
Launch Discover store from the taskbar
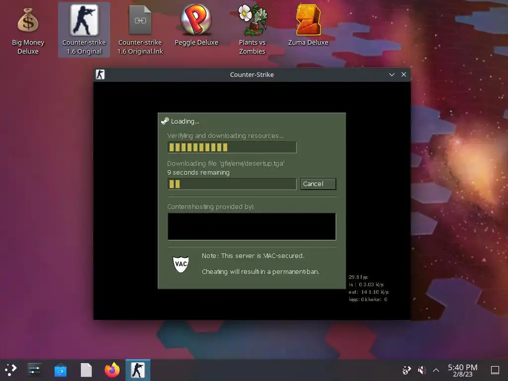(60, 370)
